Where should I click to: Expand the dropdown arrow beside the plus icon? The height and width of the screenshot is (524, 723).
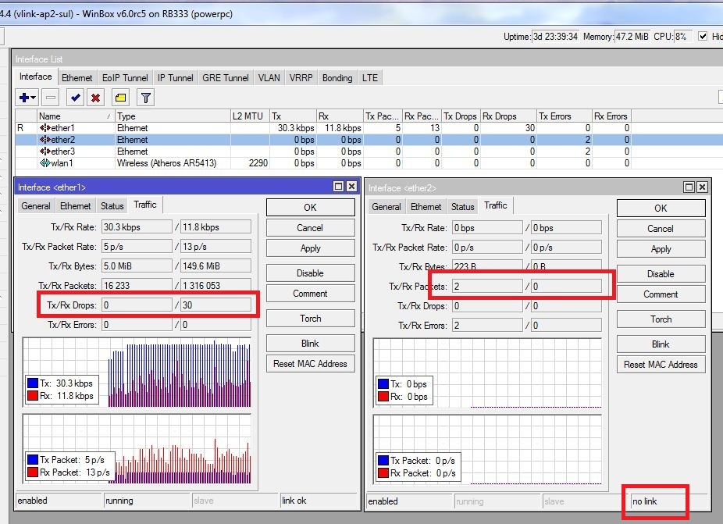(34, 98)
